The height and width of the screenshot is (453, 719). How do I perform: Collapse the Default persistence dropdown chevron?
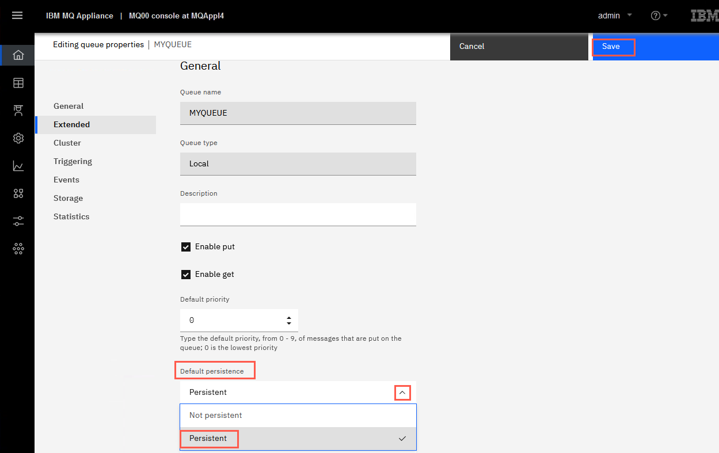[x=402, y=393]
